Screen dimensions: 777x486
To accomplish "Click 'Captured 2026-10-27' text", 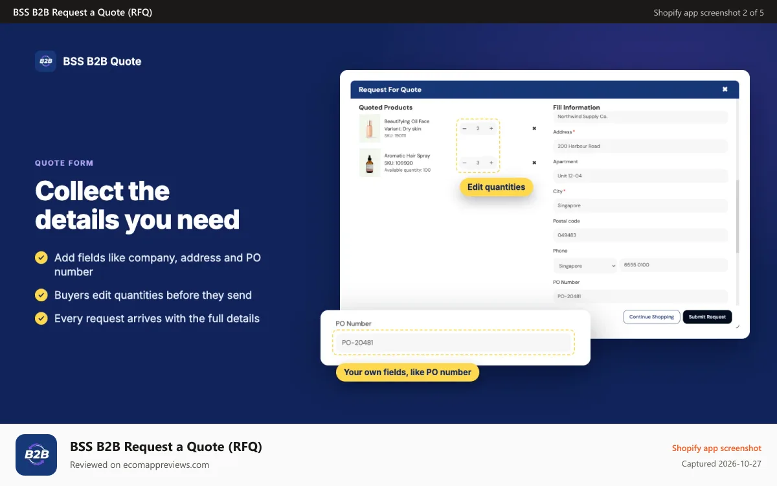I will point(721,464).
